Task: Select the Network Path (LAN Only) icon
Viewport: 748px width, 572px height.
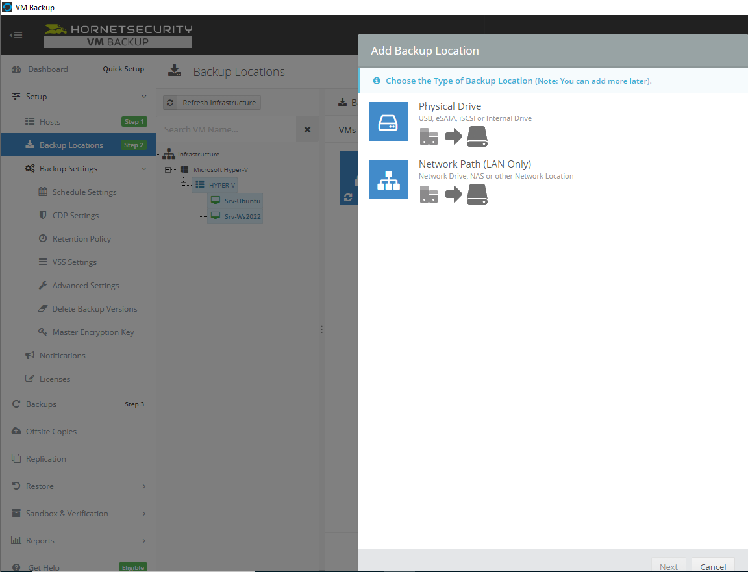Action: coord(388,179)
